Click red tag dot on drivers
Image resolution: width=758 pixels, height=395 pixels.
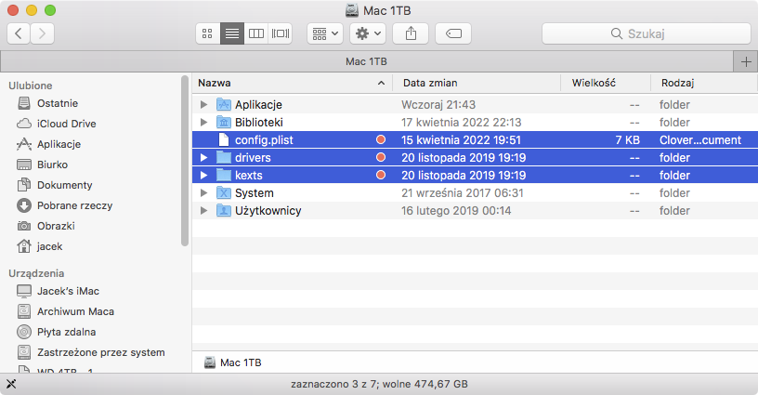381,158
